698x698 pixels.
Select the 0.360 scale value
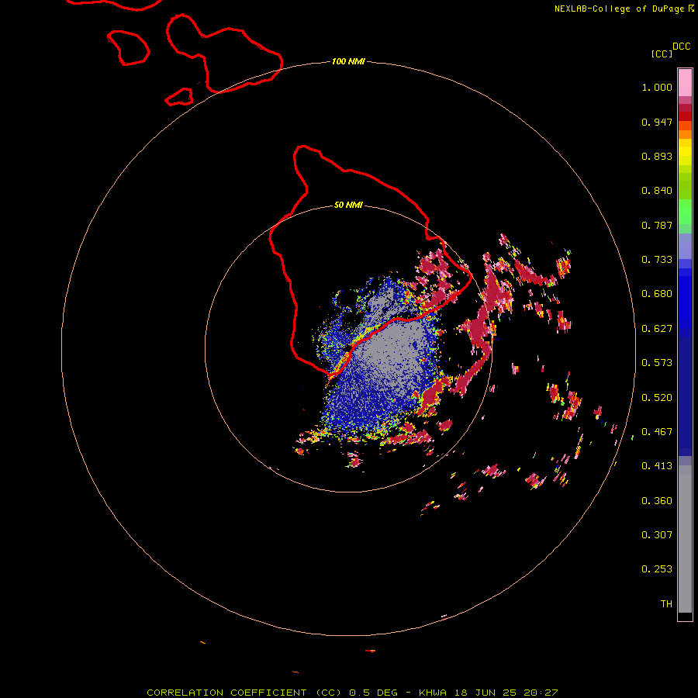pyautogui.click(x=657, y=501)
